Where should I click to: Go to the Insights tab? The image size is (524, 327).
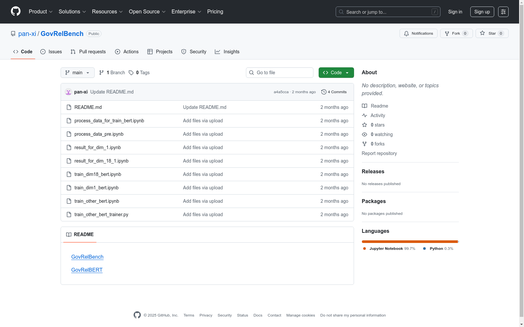(x=227, y=52)
